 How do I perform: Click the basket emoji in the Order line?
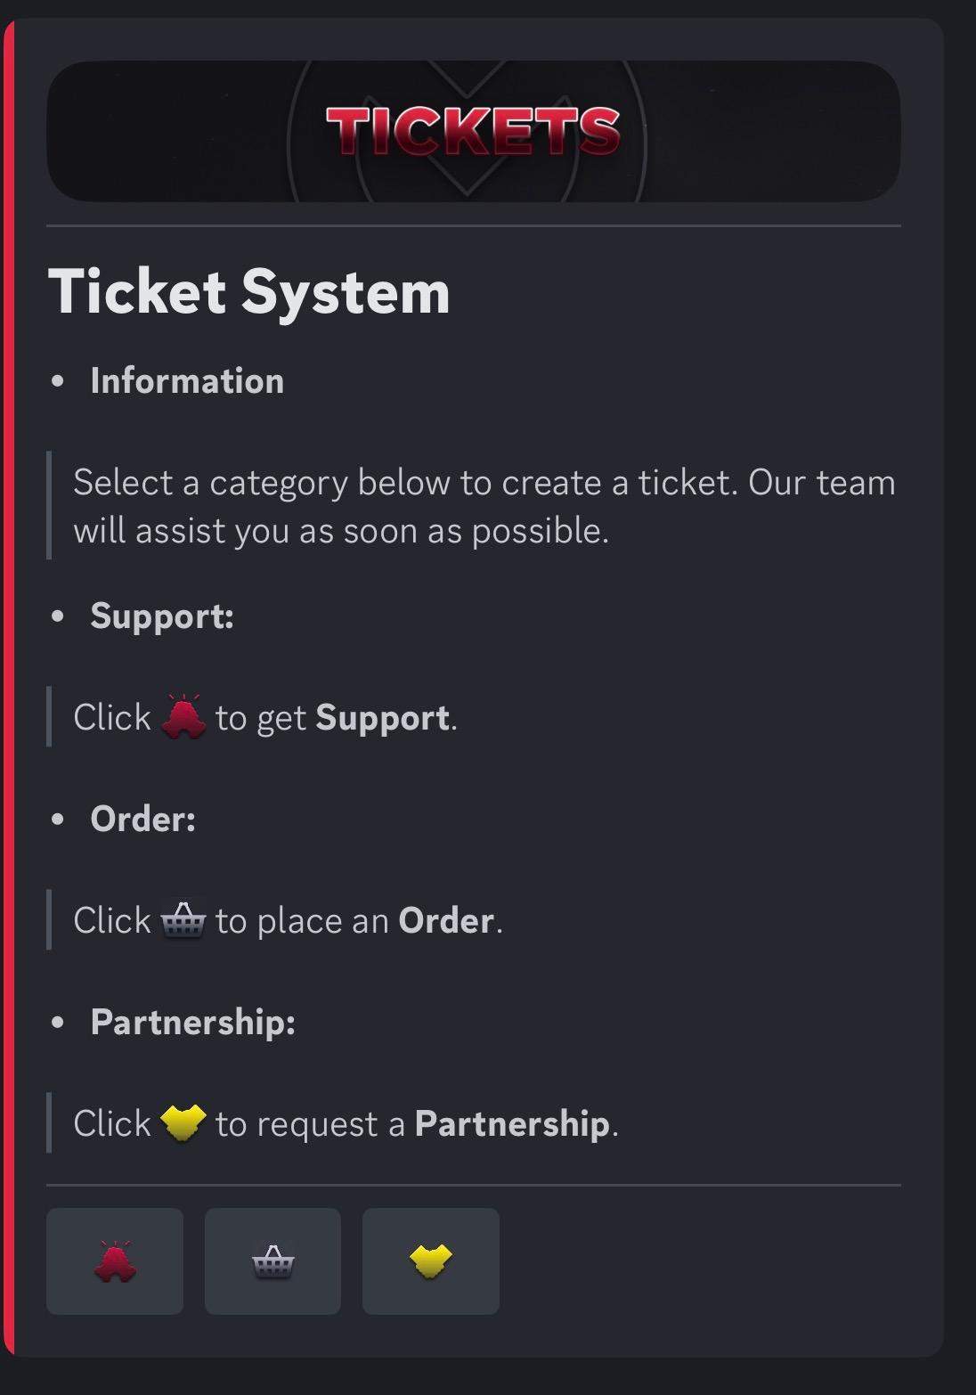tap(184, 920)
